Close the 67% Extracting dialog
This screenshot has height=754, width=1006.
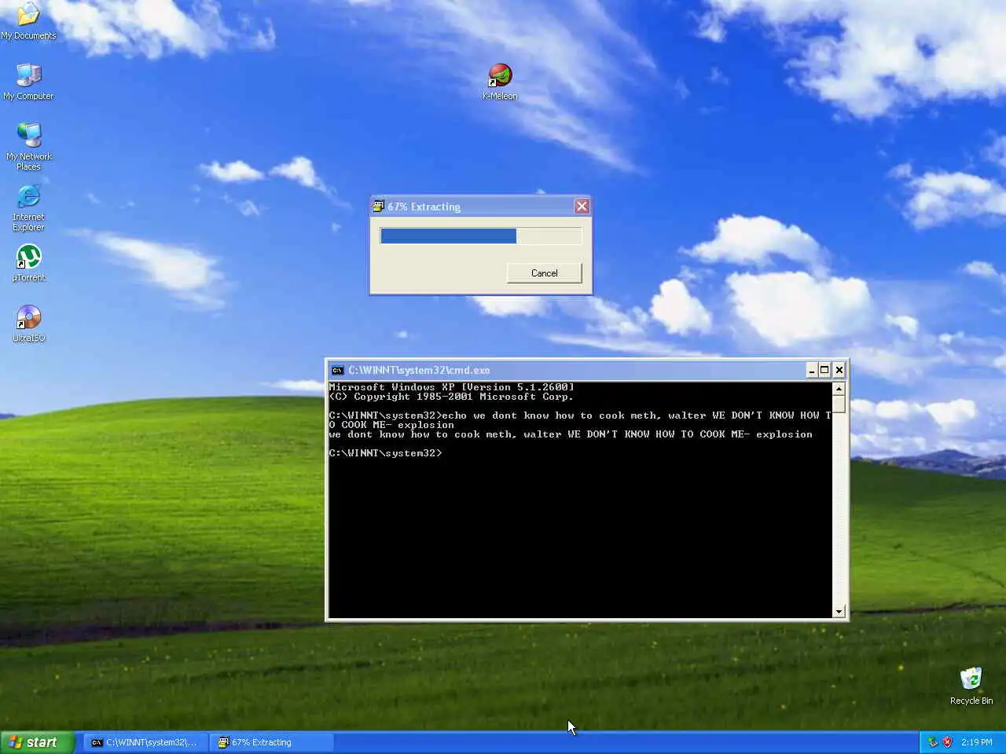pyautogui.click(x=582, y=207)
